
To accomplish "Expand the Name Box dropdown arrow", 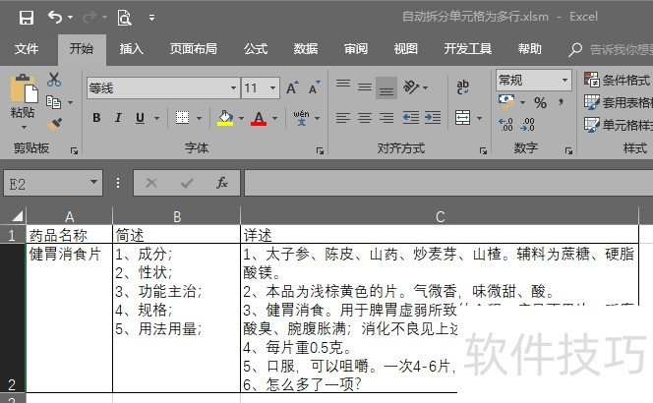I will point(93,183).
